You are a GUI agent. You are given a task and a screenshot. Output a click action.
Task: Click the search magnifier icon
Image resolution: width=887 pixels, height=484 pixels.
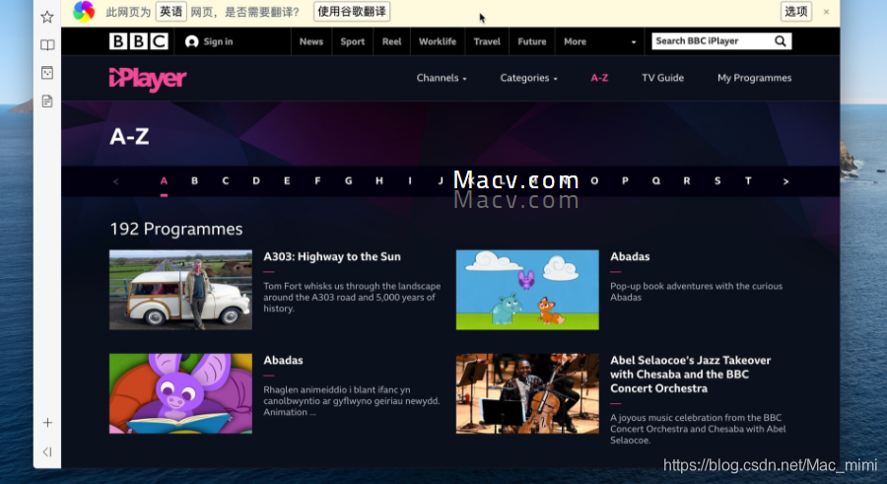click(x=781, y=40)
